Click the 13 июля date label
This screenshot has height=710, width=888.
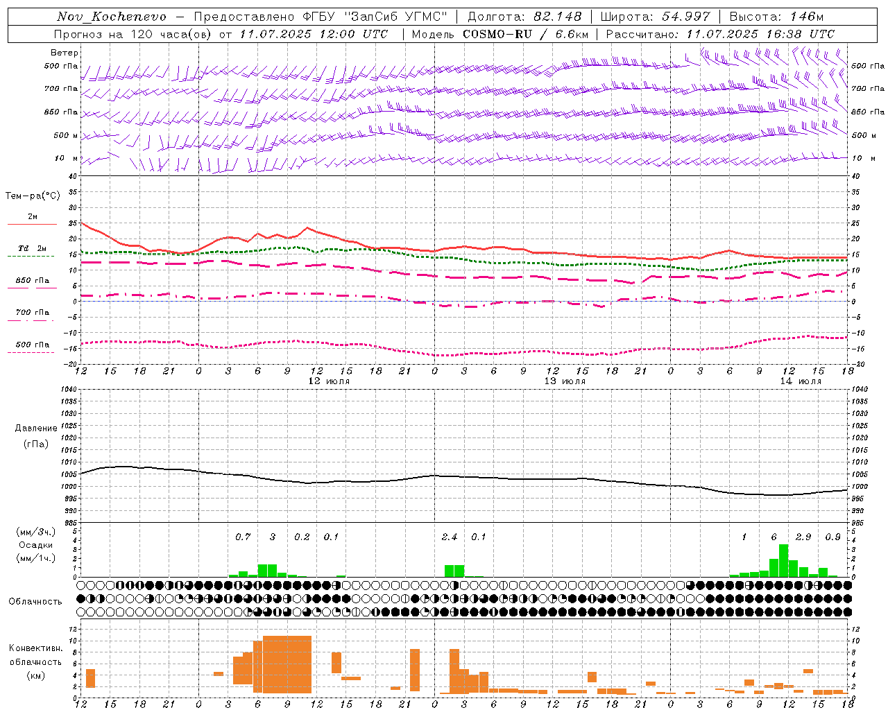[x=565, y=381]
